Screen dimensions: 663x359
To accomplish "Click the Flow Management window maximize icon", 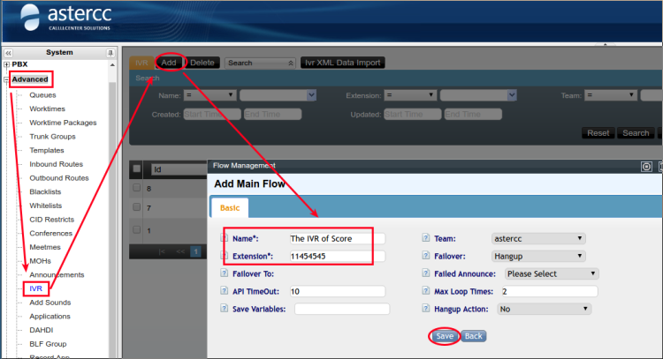I will (646, 166).
